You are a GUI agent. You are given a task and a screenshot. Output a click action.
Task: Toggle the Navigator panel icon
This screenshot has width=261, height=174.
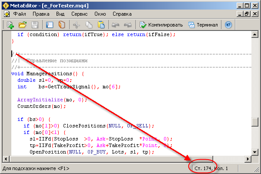click(50, 25)
